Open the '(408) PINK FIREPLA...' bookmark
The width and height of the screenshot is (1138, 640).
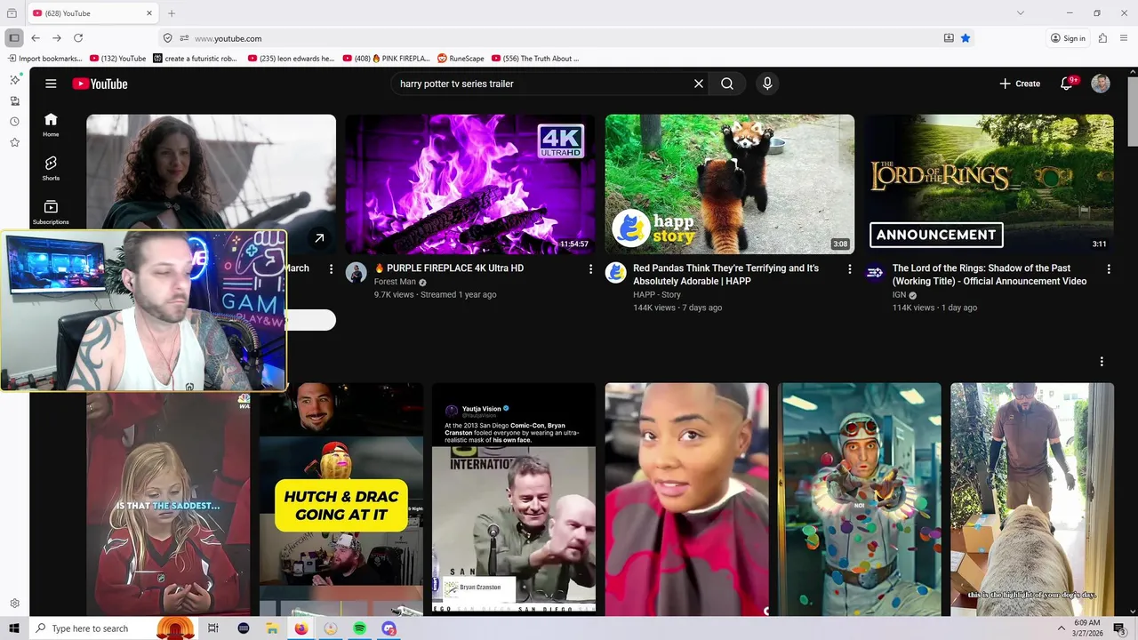[x=386, y=59]
